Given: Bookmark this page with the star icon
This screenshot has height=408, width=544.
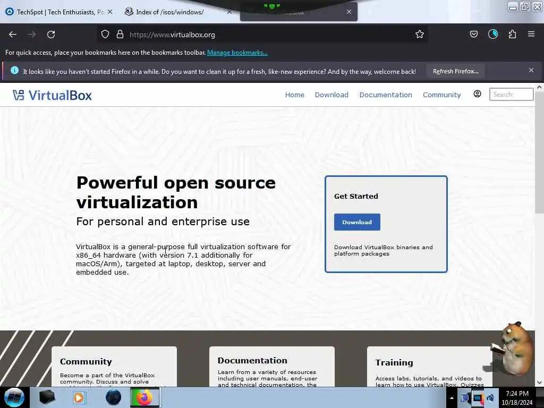Looking at the screenshot, I should click(x=420, y=35).
